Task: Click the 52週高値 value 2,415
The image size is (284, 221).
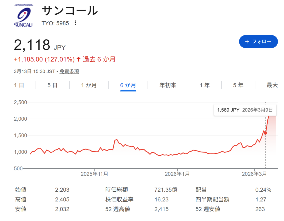Action: [x=161, y=209]
